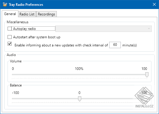Click the Volume 0 minimum label

[x=13, y=69]
